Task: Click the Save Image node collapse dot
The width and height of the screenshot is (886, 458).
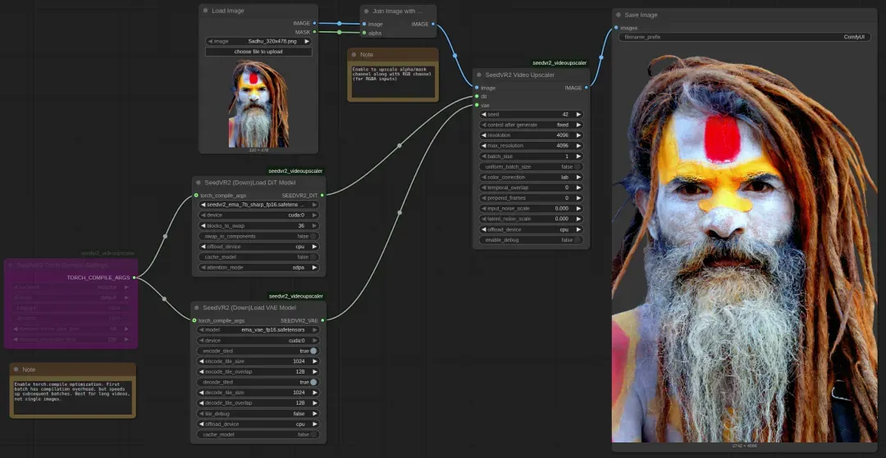Action: (619, 15)
